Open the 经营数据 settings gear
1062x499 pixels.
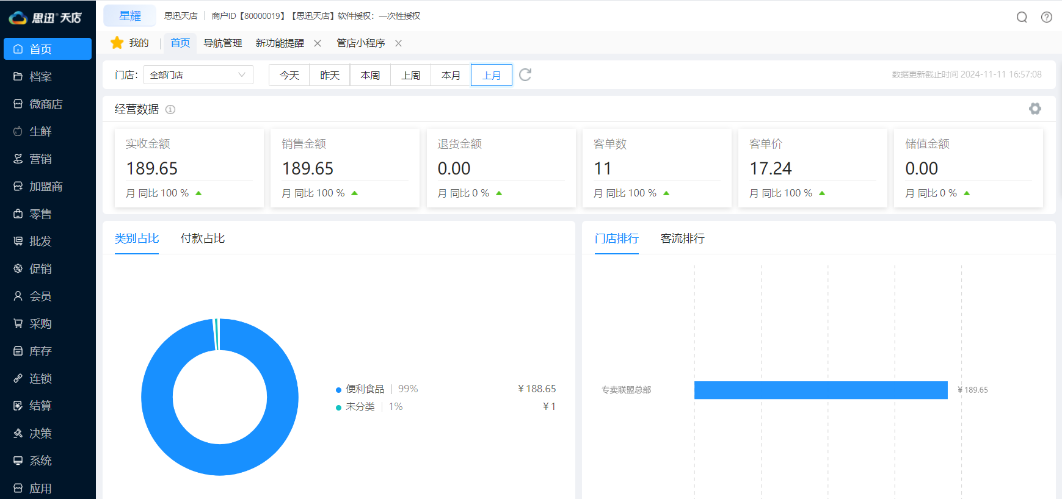click(1035, 109)
